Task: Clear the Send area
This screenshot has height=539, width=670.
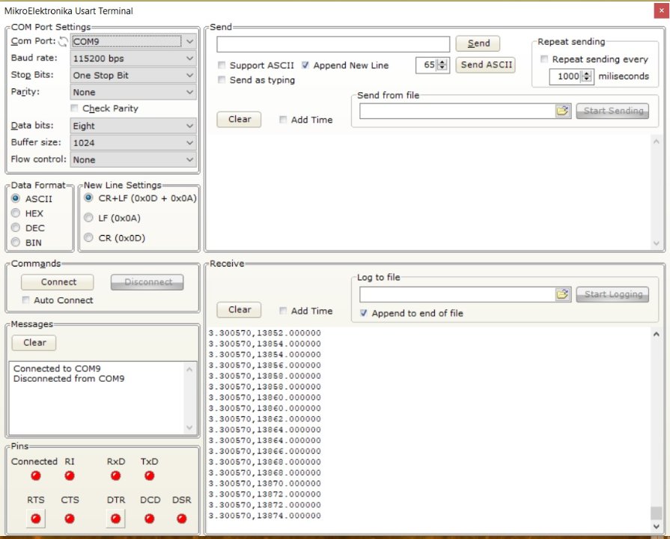Action: pos(239,119)
